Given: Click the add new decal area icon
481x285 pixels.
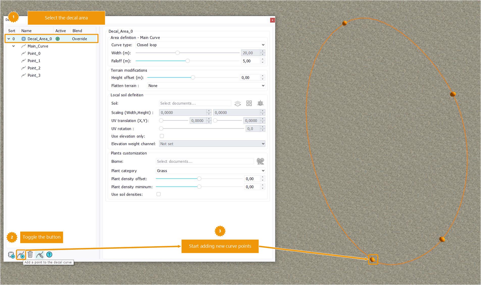Looking at the screenshot, I should 11,255.
